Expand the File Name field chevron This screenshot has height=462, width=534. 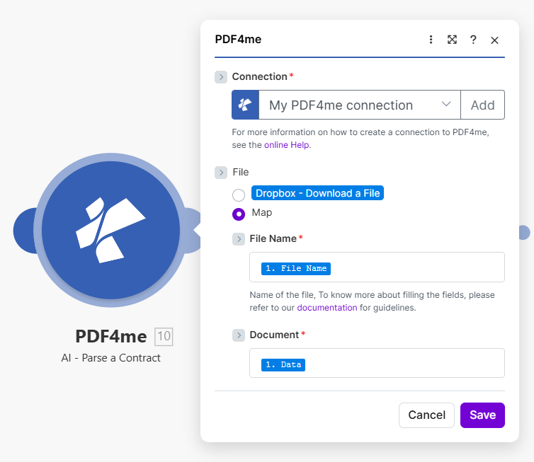pyautogui.click(x=239, y=239)
